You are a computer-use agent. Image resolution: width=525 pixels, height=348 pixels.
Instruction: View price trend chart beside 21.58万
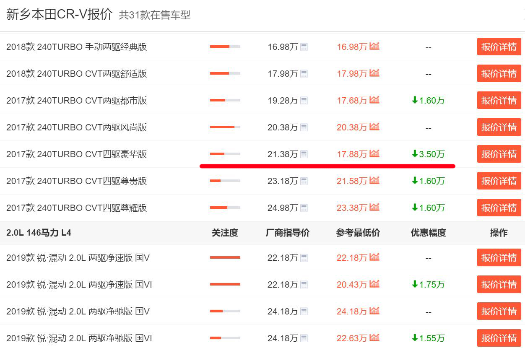[x=374, y=180]
